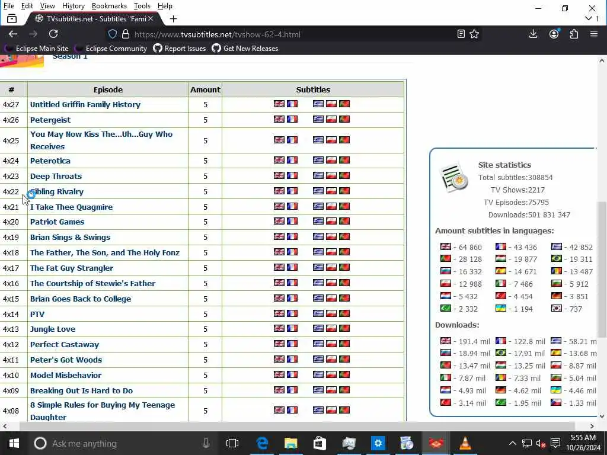
Task: Click the horizontal scrollbar right arrow
Action: (x=592, y=426)
